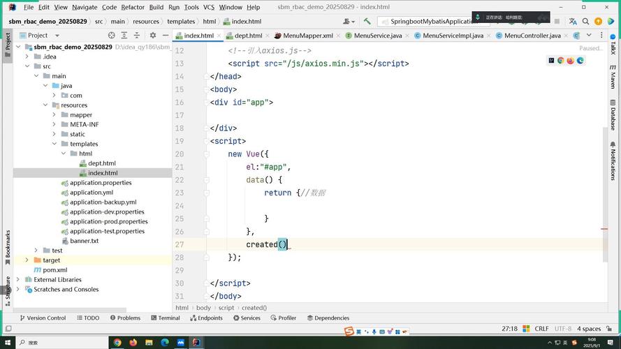The height and width of the screenshot is (349, 621).
Task: Expand the target folder in tree
Action: pos(27,260)
